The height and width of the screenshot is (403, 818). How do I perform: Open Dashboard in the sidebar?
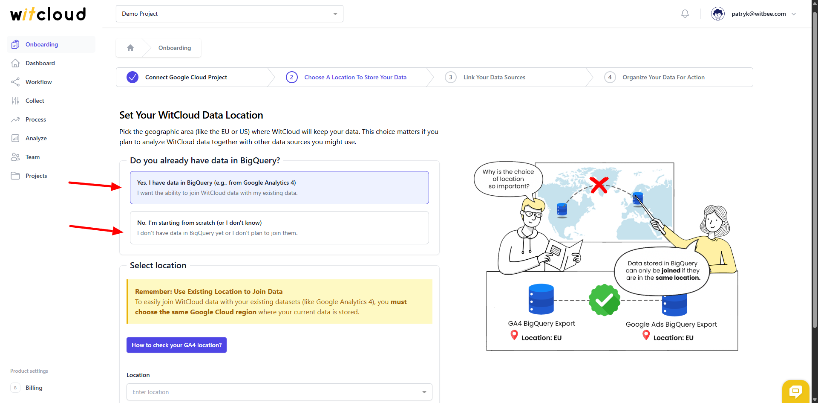coord(51,63)
